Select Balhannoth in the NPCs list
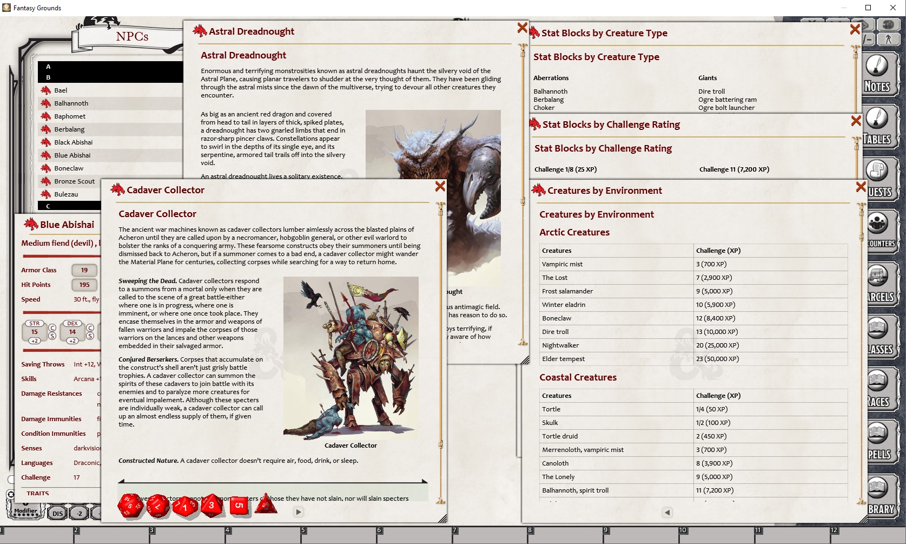 [x=71, y=103]
